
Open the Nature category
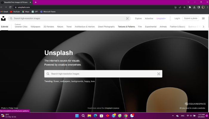point(60,27)
